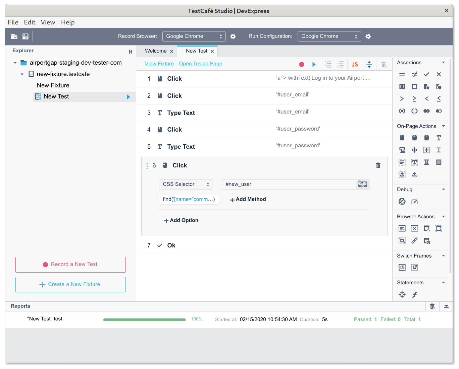The height and width of the screenshot is (369, 459).
Task: Select New Fixture in Explorer tree
Action: click(53, 85)
